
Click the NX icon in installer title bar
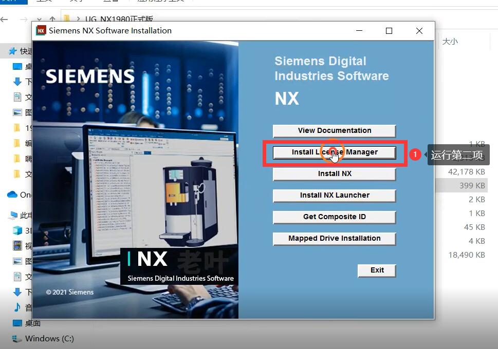[41, 30]
